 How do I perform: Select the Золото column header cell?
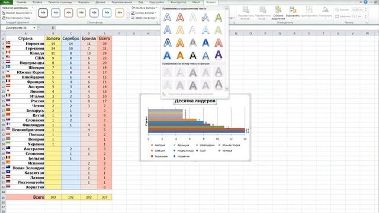pyautogui.click(x=53, y=38)
